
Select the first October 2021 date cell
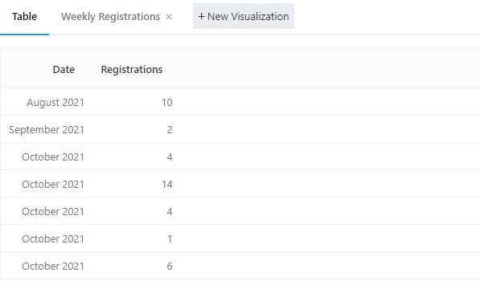pyautogui.click(x=53, y=157)
